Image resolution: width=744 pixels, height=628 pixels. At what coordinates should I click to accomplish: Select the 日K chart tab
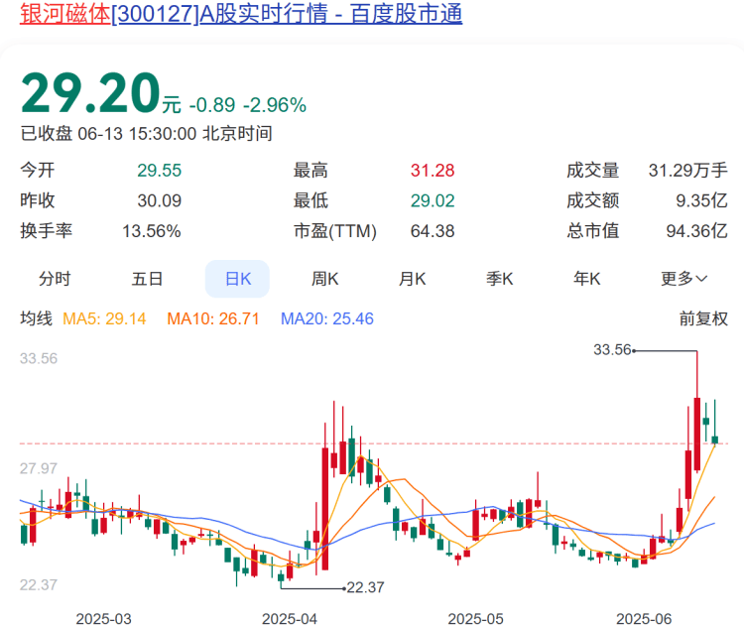tap(237, 279)
